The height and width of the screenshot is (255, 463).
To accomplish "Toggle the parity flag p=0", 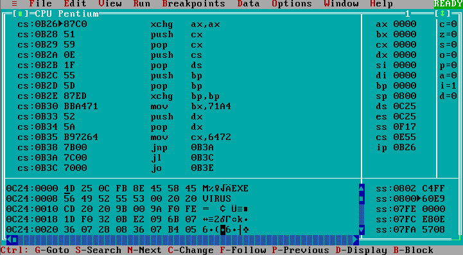I will point(448,65).
